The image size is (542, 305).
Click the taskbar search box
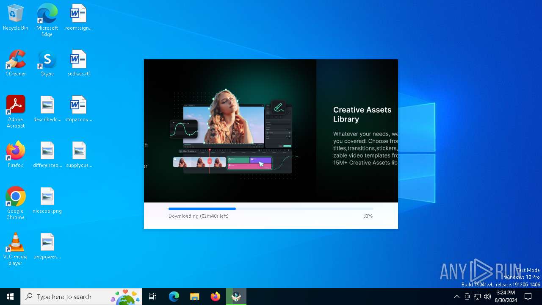(81, 297)
